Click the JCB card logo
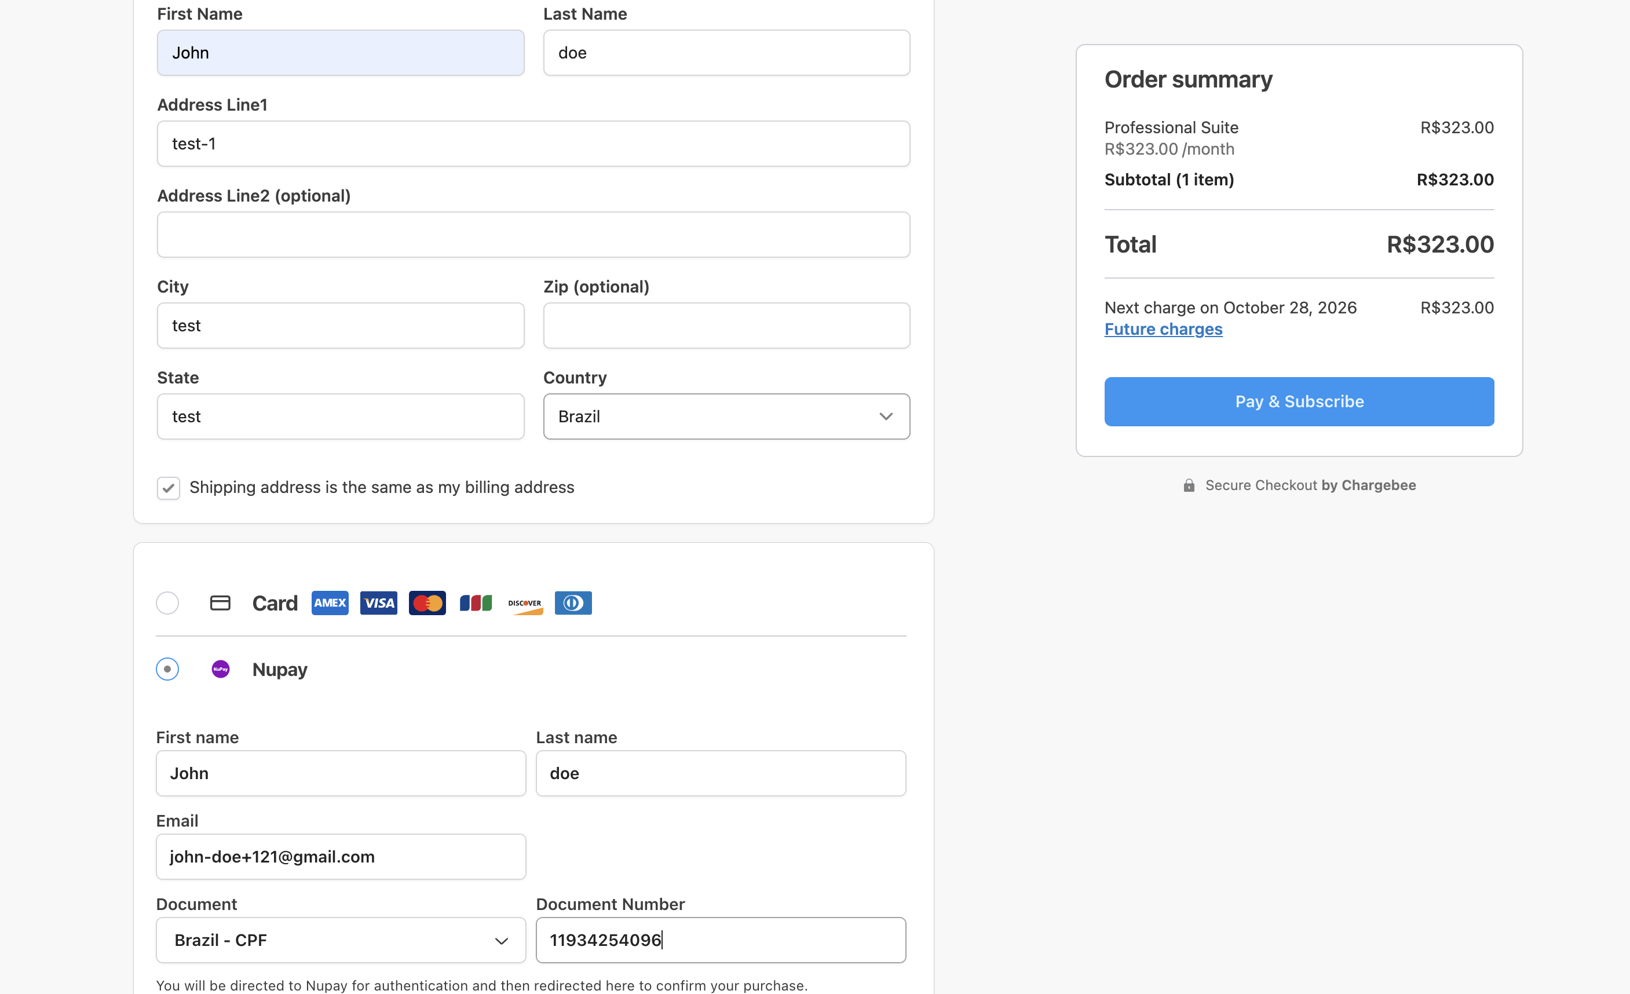The height and width of the screenshot is (994, 1630). [476, 602]
